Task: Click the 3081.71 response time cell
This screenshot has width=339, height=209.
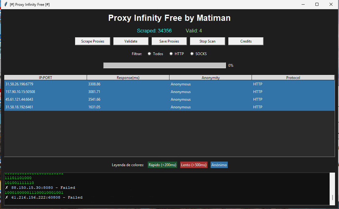Action: point(94,92)
